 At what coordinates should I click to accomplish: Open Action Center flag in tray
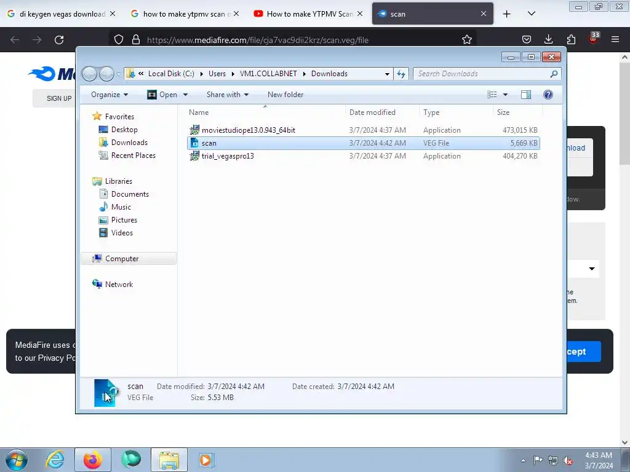pos(538,460)
